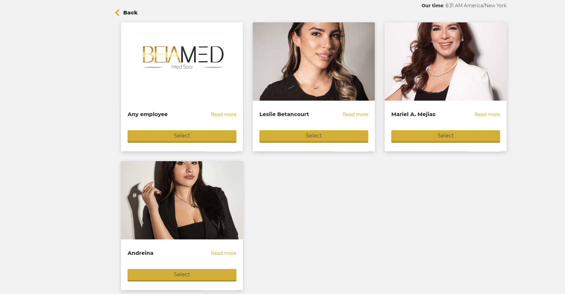
Task: Open Read more for Mariel A. Mejias
Action: pos(487,114)
